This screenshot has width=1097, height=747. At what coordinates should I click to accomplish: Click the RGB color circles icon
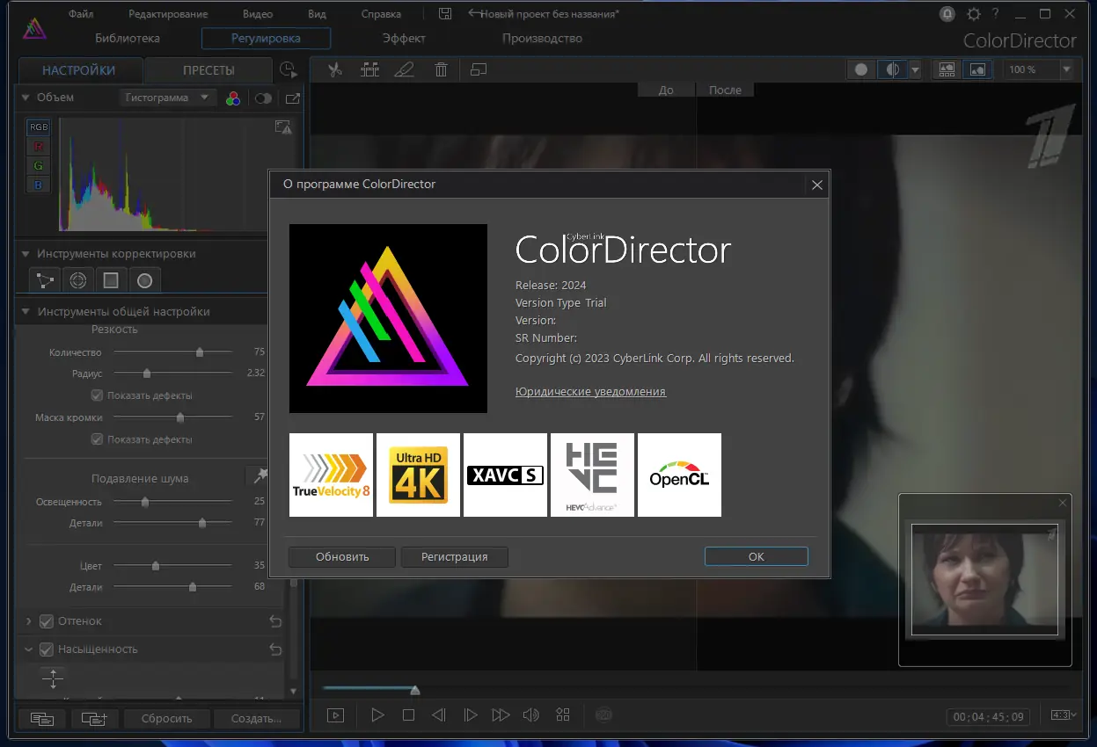click(233, 98)
